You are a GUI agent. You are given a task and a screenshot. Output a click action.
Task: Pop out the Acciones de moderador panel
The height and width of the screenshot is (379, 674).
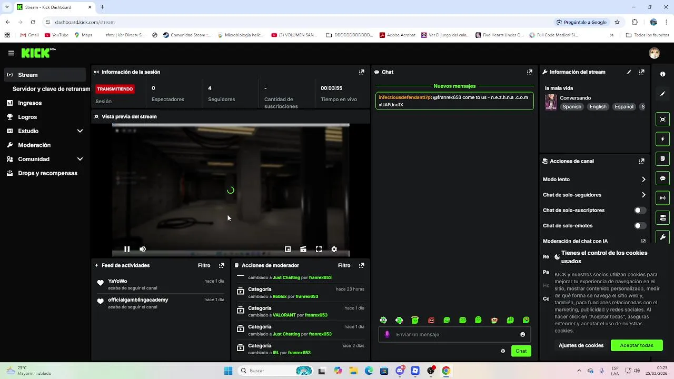point(362,266)
